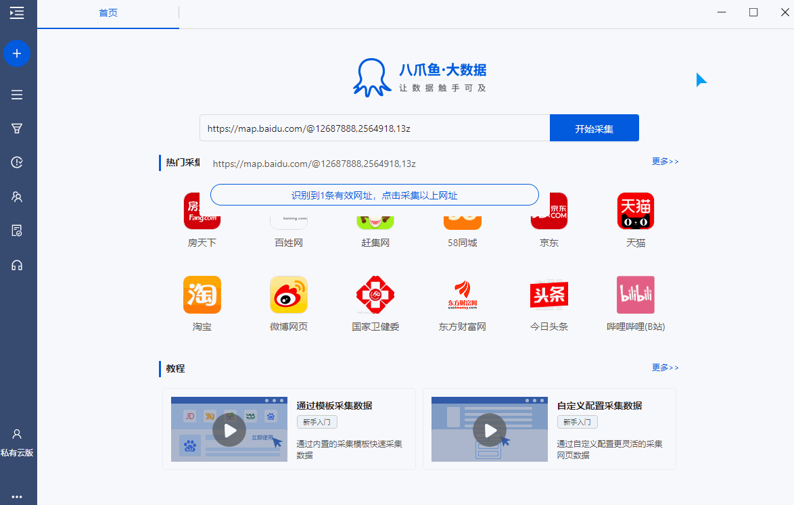Select the 天猫 template icon
The image size is (794, 505).
[636, 211]
